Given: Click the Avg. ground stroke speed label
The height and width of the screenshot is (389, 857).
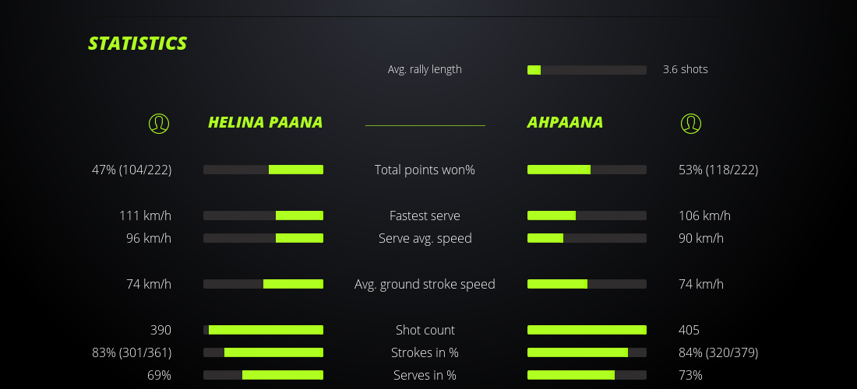Looking at the screenshot, I should (x=425, y=284).
